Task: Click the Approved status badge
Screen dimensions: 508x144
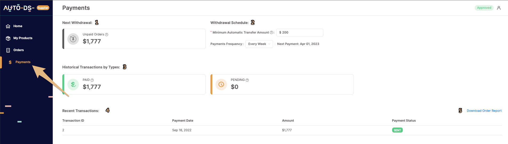Action: coord(484,8)
